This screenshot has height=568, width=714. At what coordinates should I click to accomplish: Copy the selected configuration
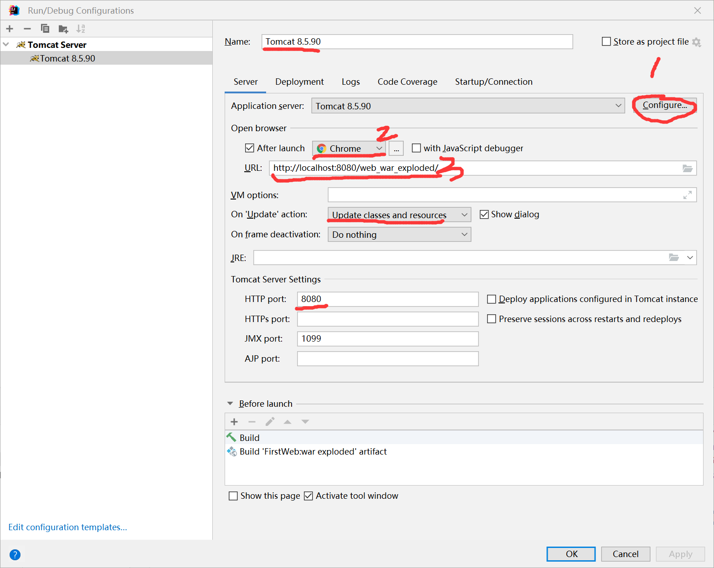pyautogui.click(x=45, y=29)
